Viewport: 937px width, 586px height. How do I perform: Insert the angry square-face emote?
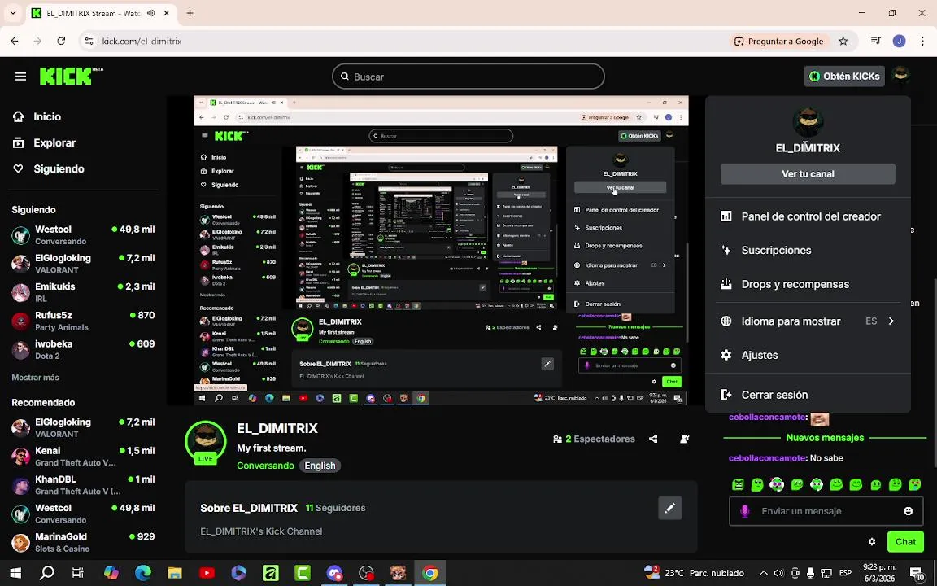(x=738, y=484)
